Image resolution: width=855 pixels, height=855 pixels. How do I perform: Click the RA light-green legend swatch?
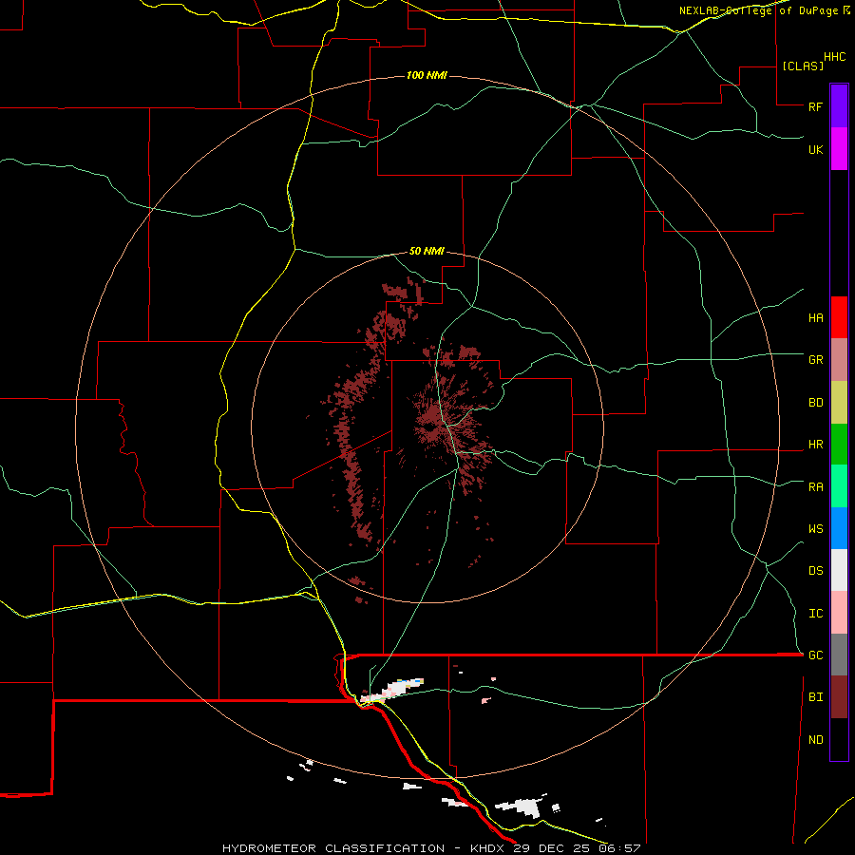tap(839, 486)
